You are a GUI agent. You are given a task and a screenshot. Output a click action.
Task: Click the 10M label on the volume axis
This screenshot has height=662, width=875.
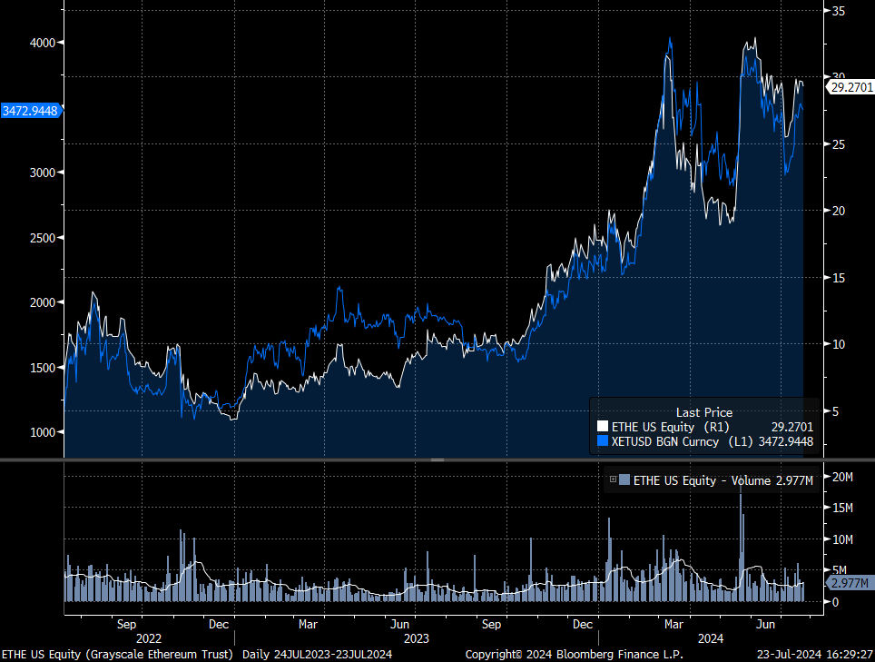click(x=842, y=539)
